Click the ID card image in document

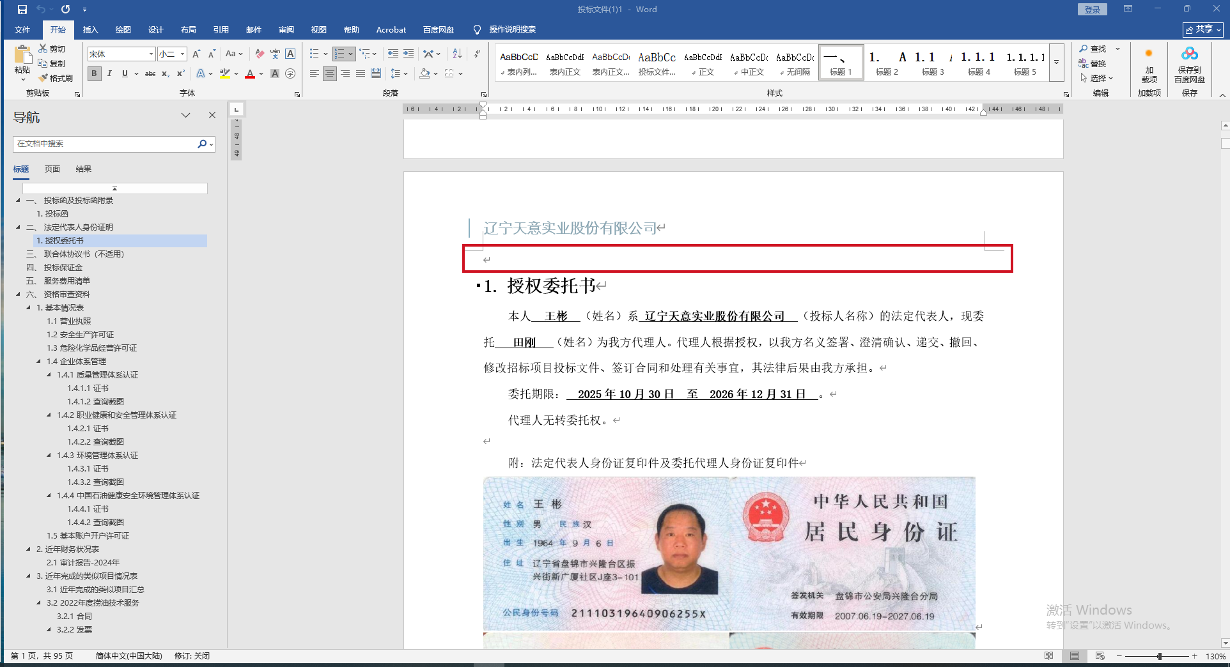pos(729,554)
